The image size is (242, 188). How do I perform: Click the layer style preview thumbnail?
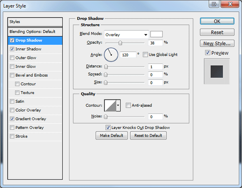(x=217, y=71)
